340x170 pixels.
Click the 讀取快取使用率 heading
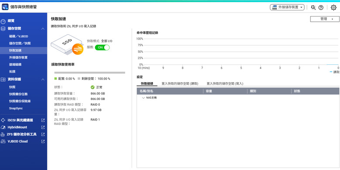pos(63,64)
